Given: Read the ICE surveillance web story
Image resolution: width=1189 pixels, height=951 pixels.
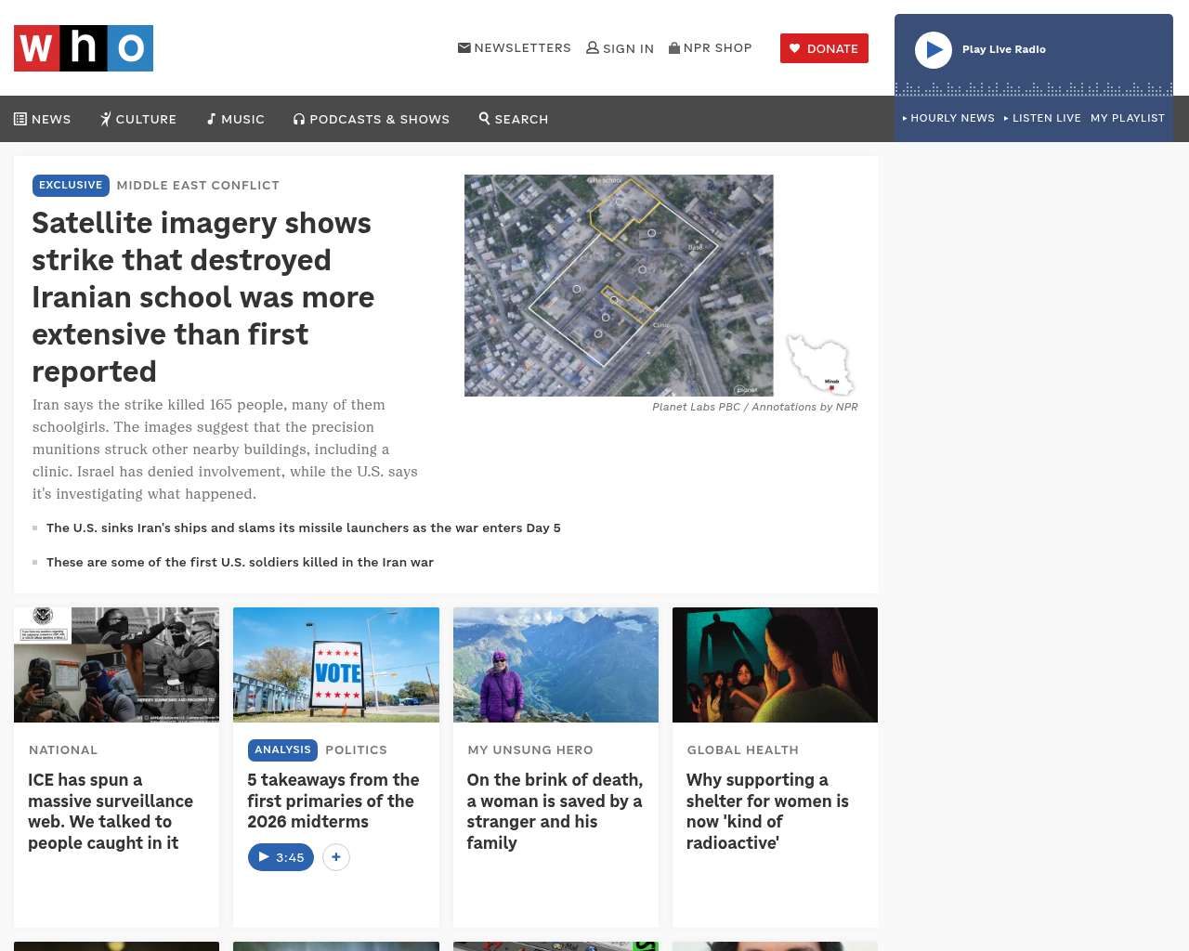Looking at the screenshot, I should [111, 811].
